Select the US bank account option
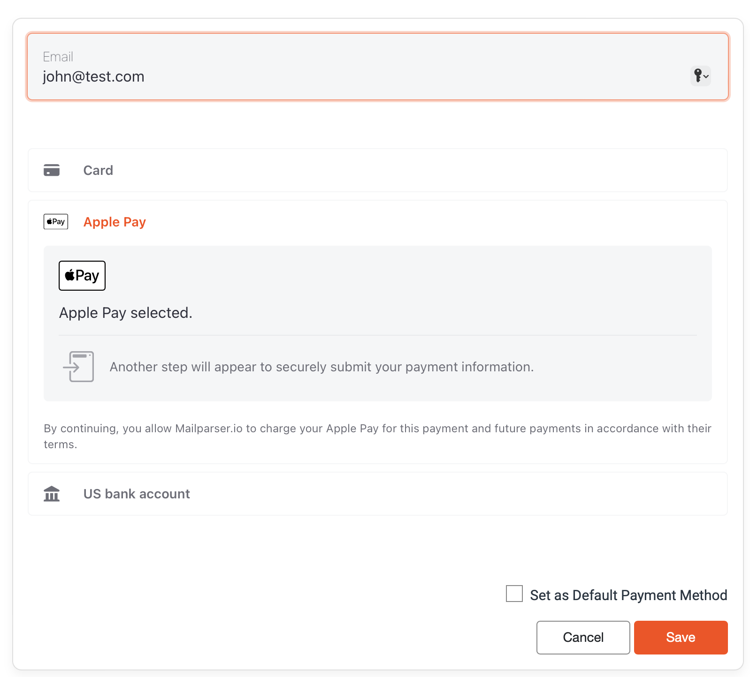The image size is (750, 677). (x=378, y=494)
